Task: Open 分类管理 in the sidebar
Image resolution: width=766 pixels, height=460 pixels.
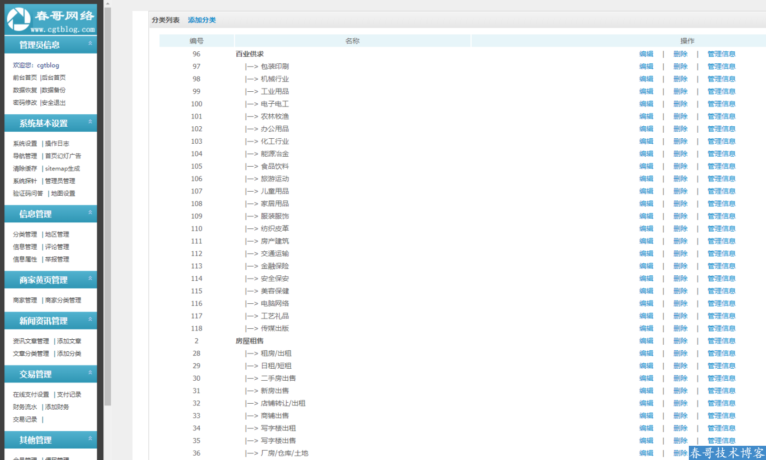Action: 25,234
